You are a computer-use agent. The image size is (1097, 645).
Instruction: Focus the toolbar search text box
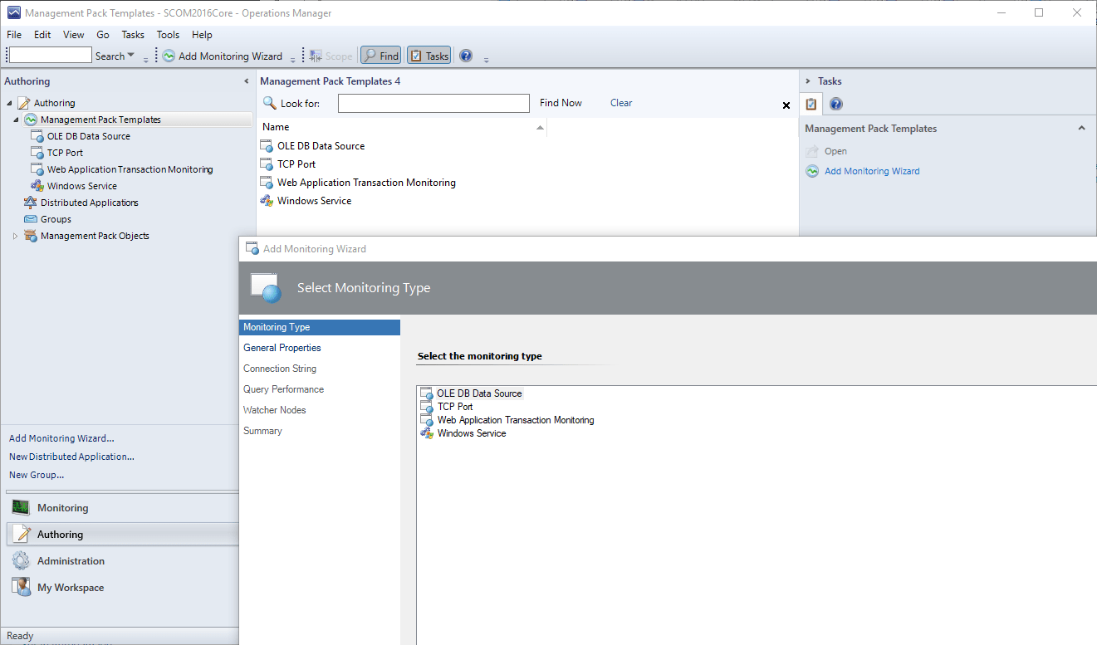point(51,56)
